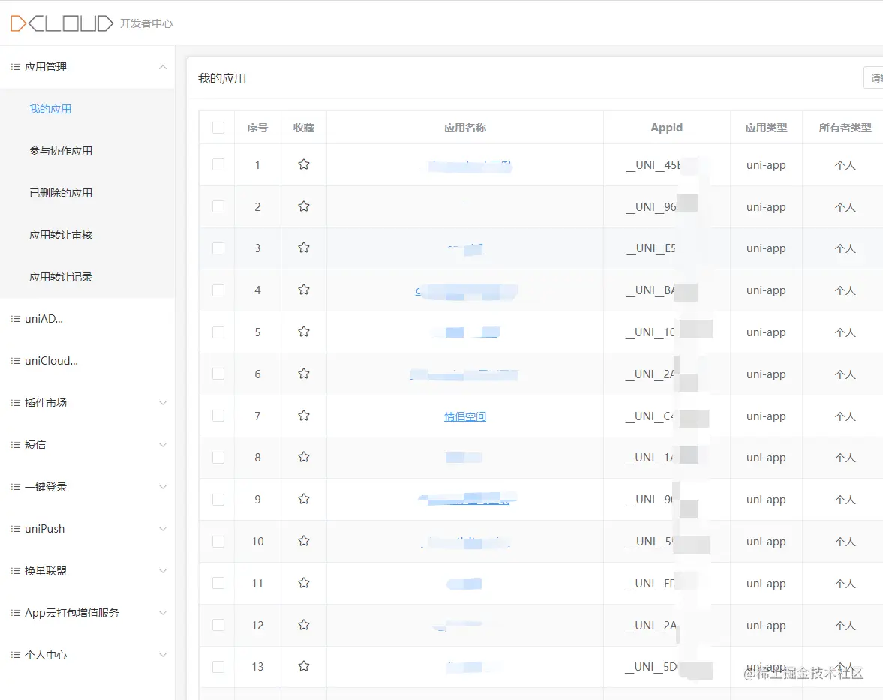Screen dimensions: 883x700
Task: Star the app in row 2
Action: click(x=304, y=206)
